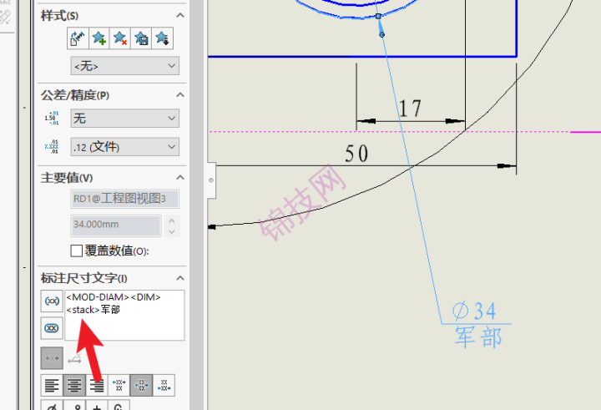This screenshot has width=601, height=410.
Task: Collapse the 主要值(V) section
Action: pyautogui.click(x=180, y=177)
